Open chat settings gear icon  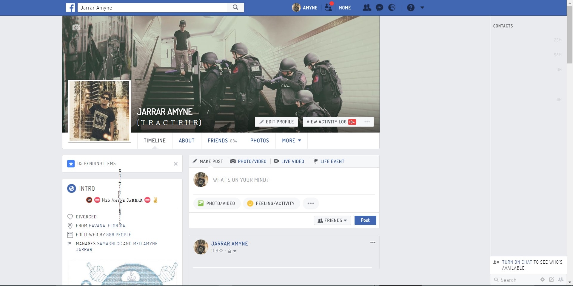[543, 279]
